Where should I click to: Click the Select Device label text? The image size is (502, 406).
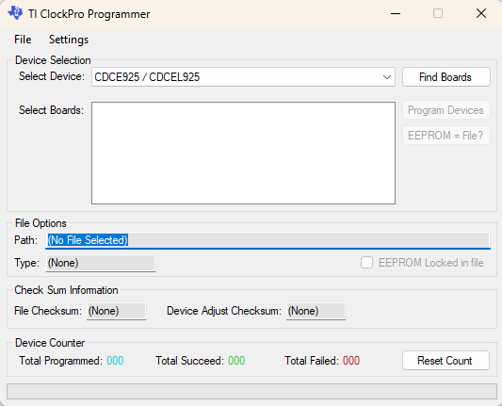pyautogui.click(x=52, y=76)
